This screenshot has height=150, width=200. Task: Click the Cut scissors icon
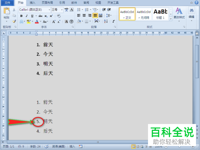click(14, 10)
